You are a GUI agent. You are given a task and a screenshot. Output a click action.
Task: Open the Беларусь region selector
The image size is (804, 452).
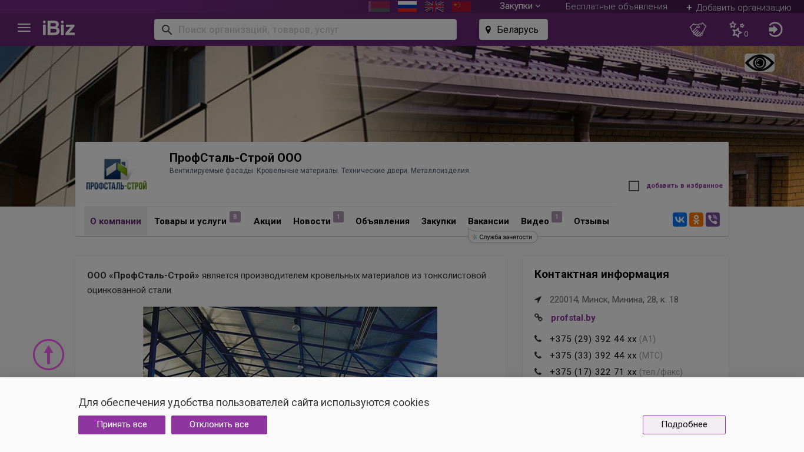513,29
